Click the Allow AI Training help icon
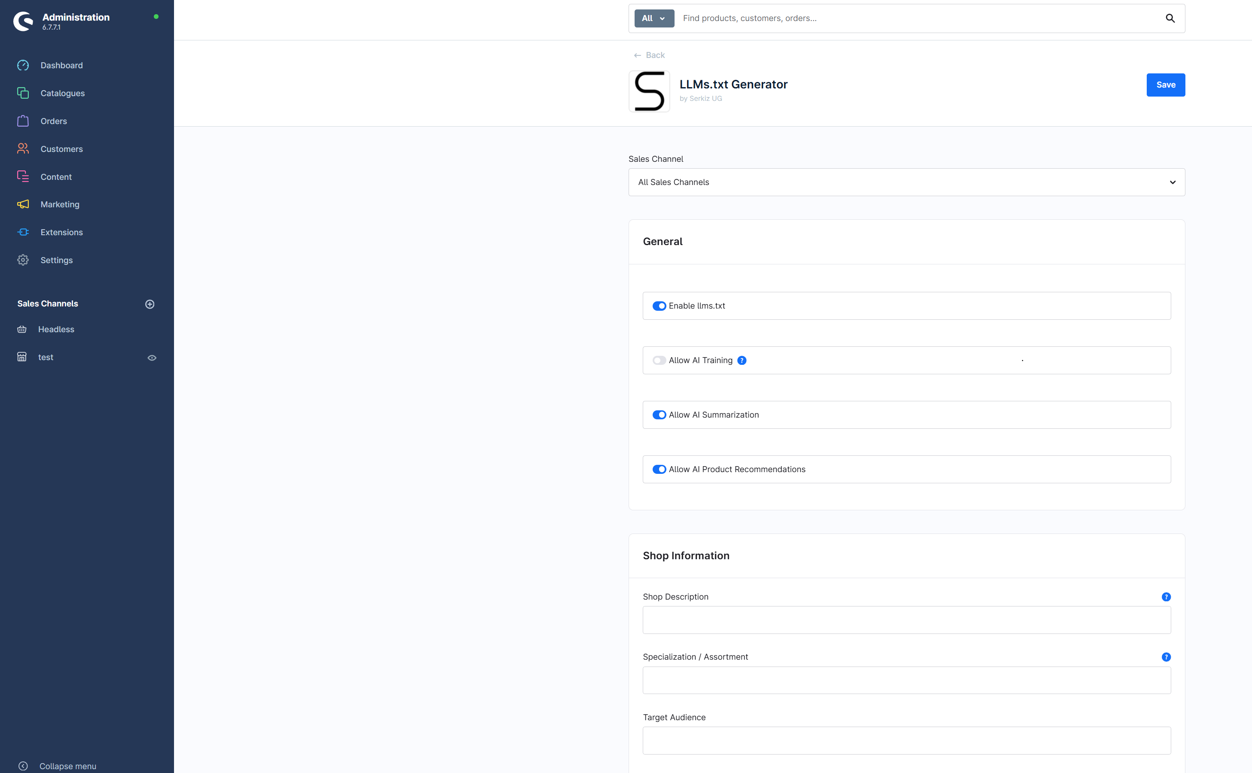This screenshot has height=773, width=1252. point(742,361)
